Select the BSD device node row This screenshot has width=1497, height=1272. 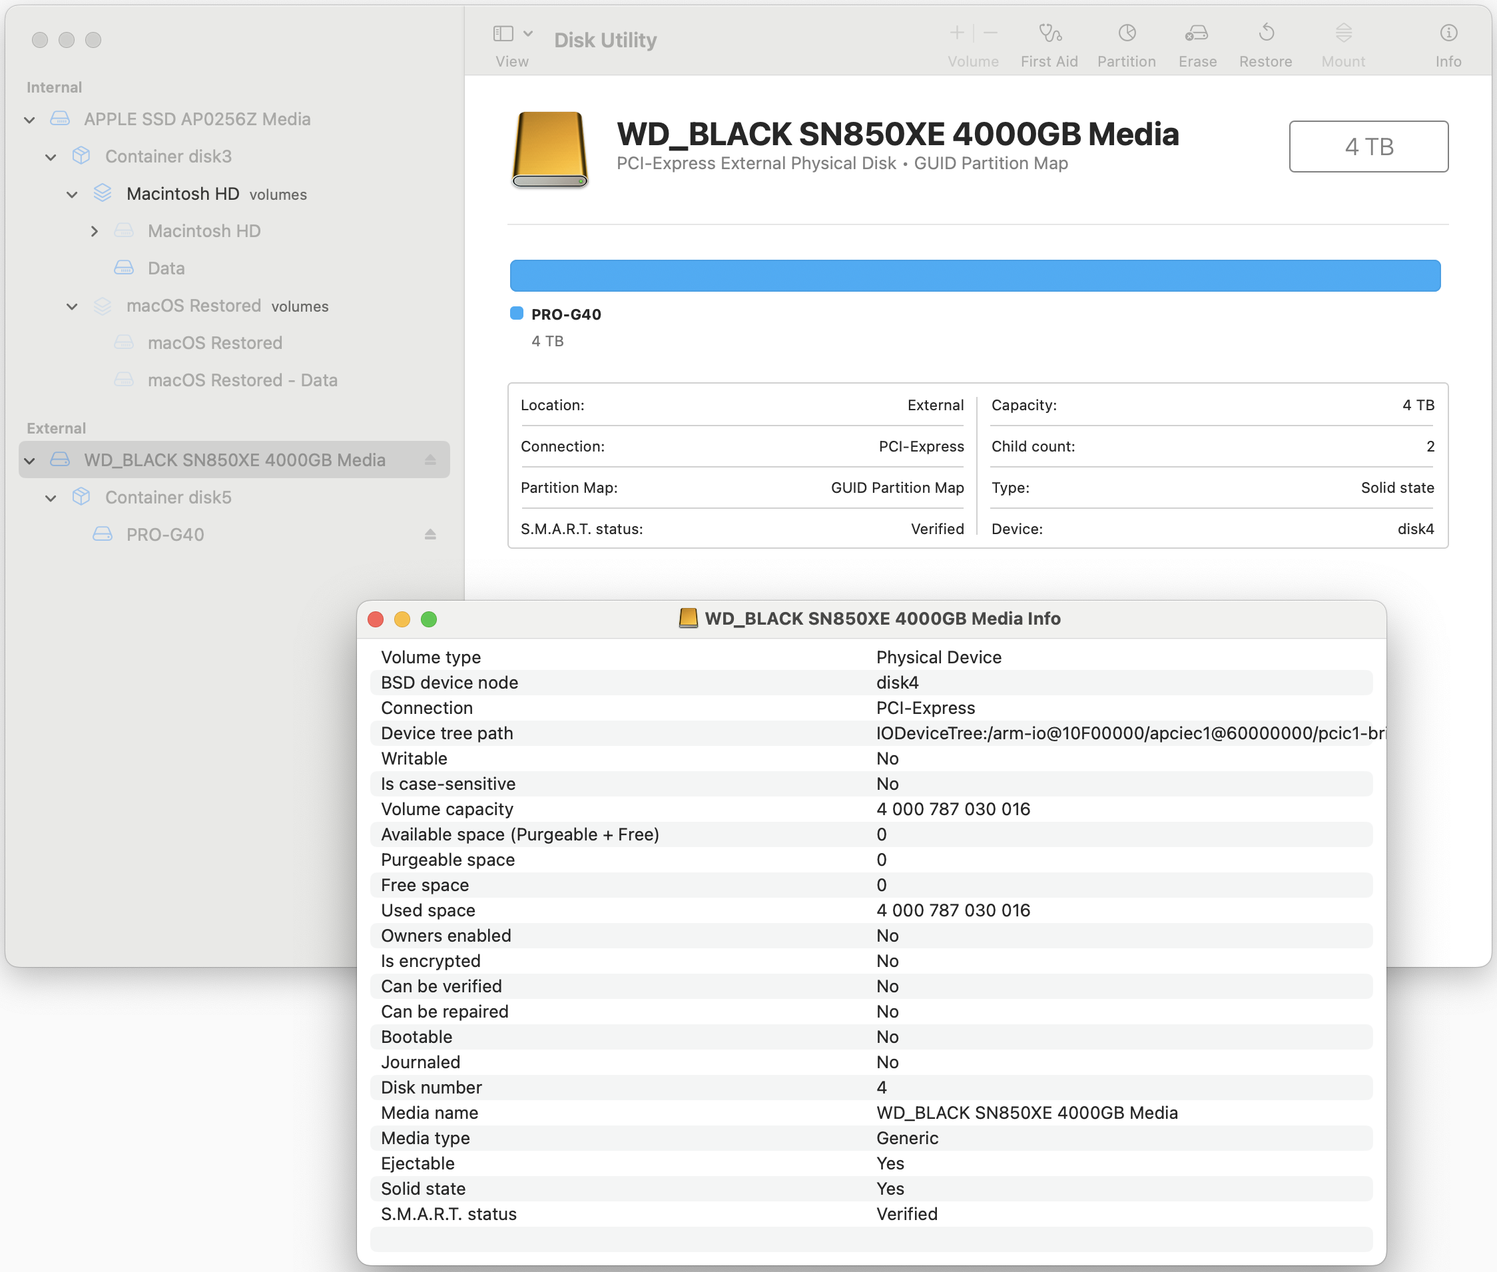coord(871,683)
